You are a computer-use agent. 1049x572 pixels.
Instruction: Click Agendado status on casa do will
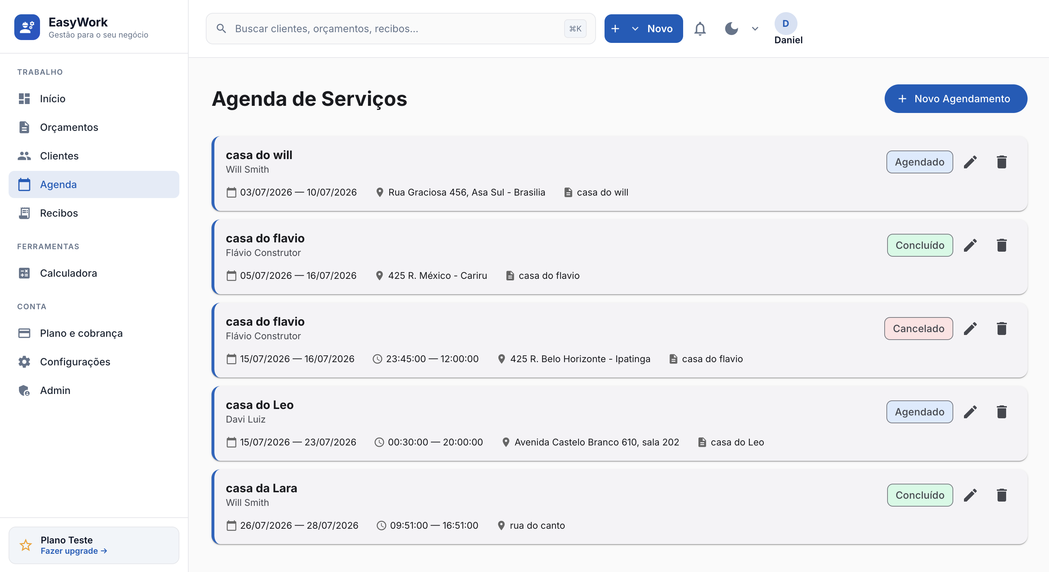pos(920,162)
